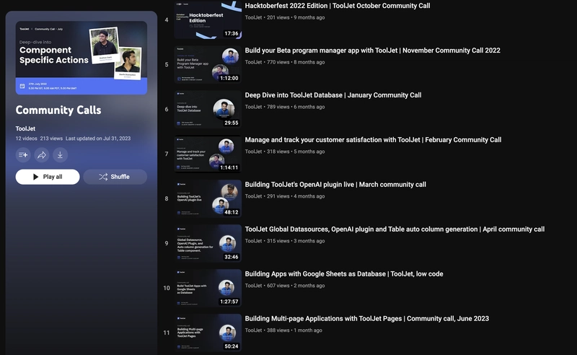This screenshot has width=577, height=355.
Task: Open Hacktoberfest 2022 Edition video title
Action: [338, 6]
